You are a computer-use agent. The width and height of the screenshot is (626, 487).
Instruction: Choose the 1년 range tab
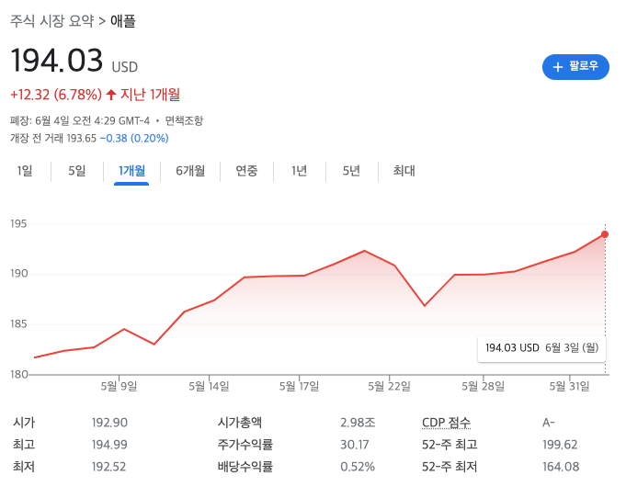(300, 171)
